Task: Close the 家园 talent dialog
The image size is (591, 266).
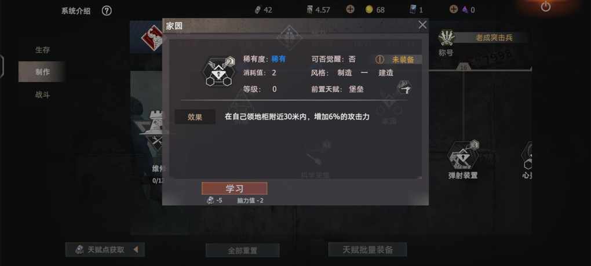Action: [422, 25]
